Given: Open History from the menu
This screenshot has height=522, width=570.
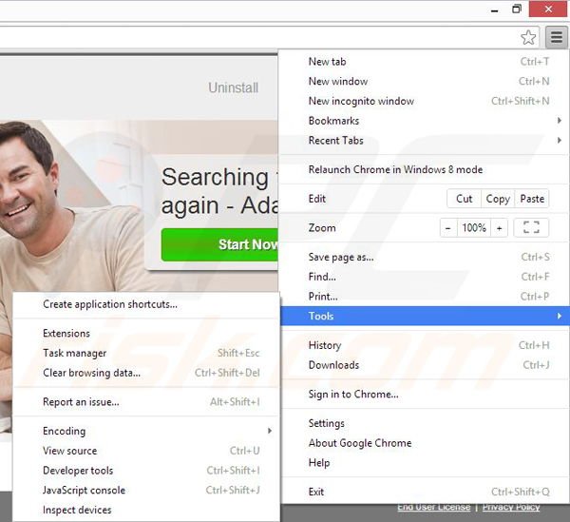Looking at the screenshot, I should click(x=424, y=345).
